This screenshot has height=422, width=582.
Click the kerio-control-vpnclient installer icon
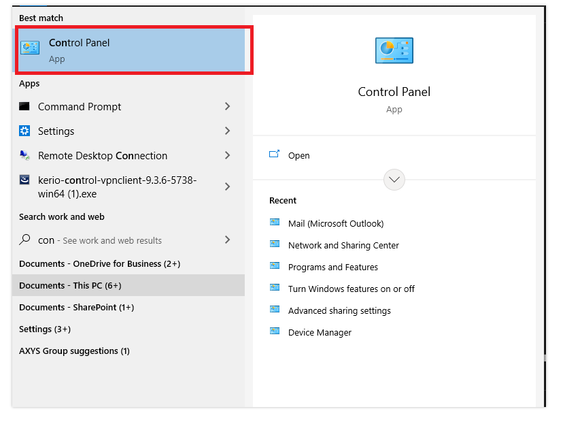[x=24, y=180]
